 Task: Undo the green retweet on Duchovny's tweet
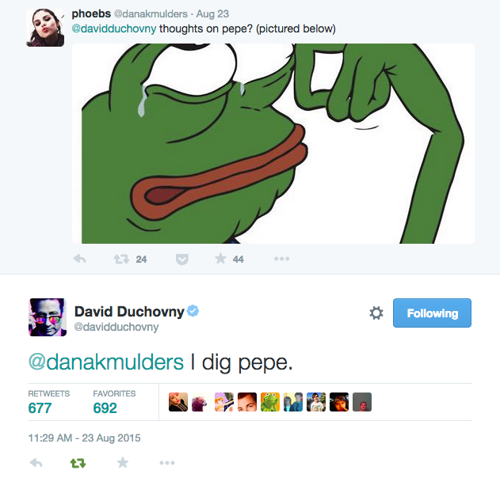78,463
